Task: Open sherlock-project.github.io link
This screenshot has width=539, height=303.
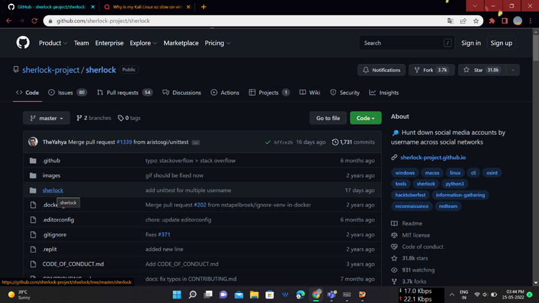Action: 433,157
